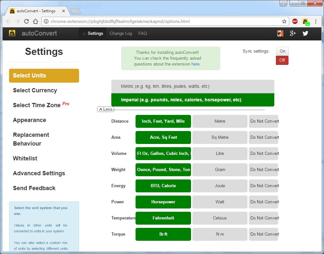This screenshot has width=324, height=254.
Task: Open the autoConvert extension icon near the address bar
Action: tap(305, 21)
